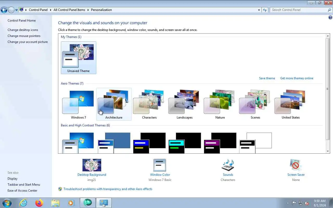Image resolution: width=333 pixels, height=208 pixels.
Task: Expand arrow after All Control Panel Items
Action: [x=88, y=10]
